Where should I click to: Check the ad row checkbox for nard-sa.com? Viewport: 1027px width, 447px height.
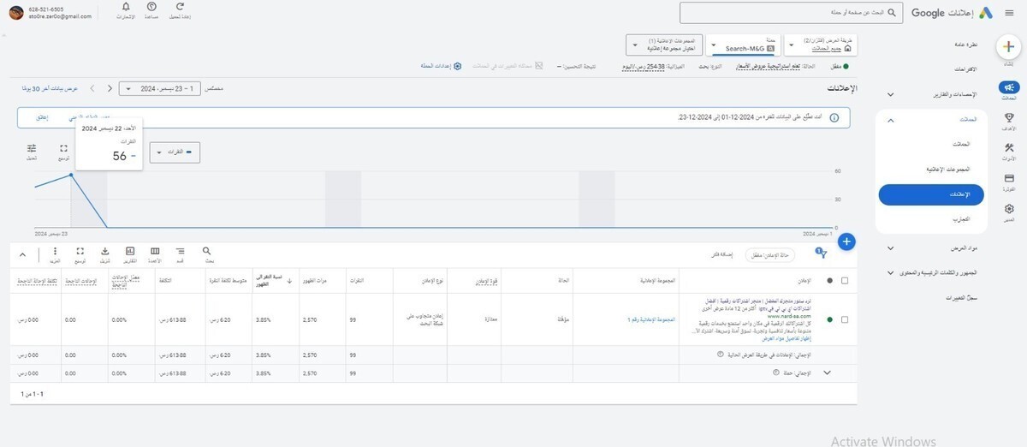[846, 319]
